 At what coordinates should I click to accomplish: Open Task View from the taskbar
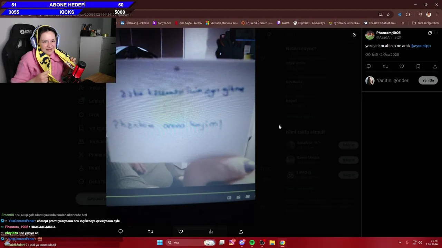point(222,242)
